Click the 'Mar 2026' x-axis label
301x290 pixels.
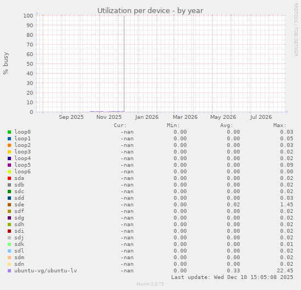185,117
